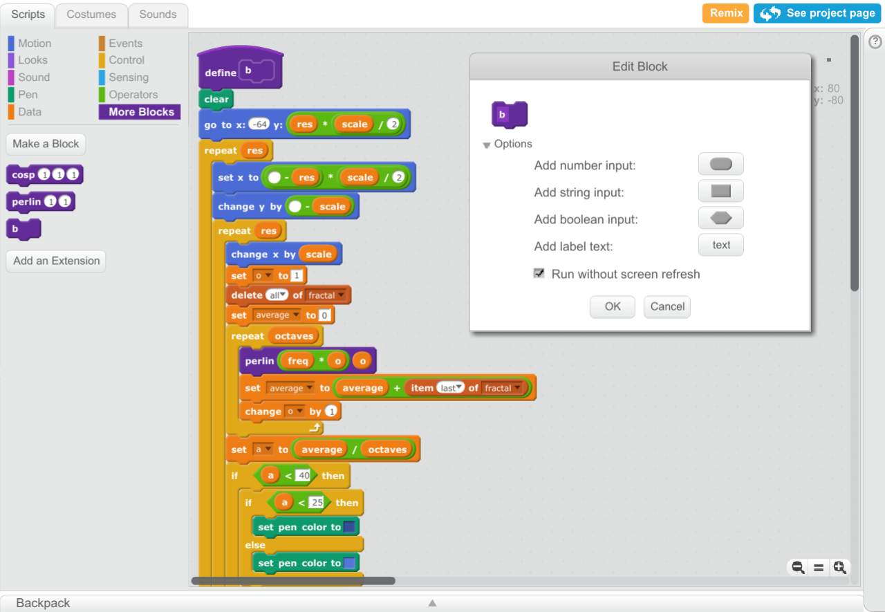Open average dropdown in 'set average to 0'
The width and height of the screenshot is (885, 612).
coord(277,315)
